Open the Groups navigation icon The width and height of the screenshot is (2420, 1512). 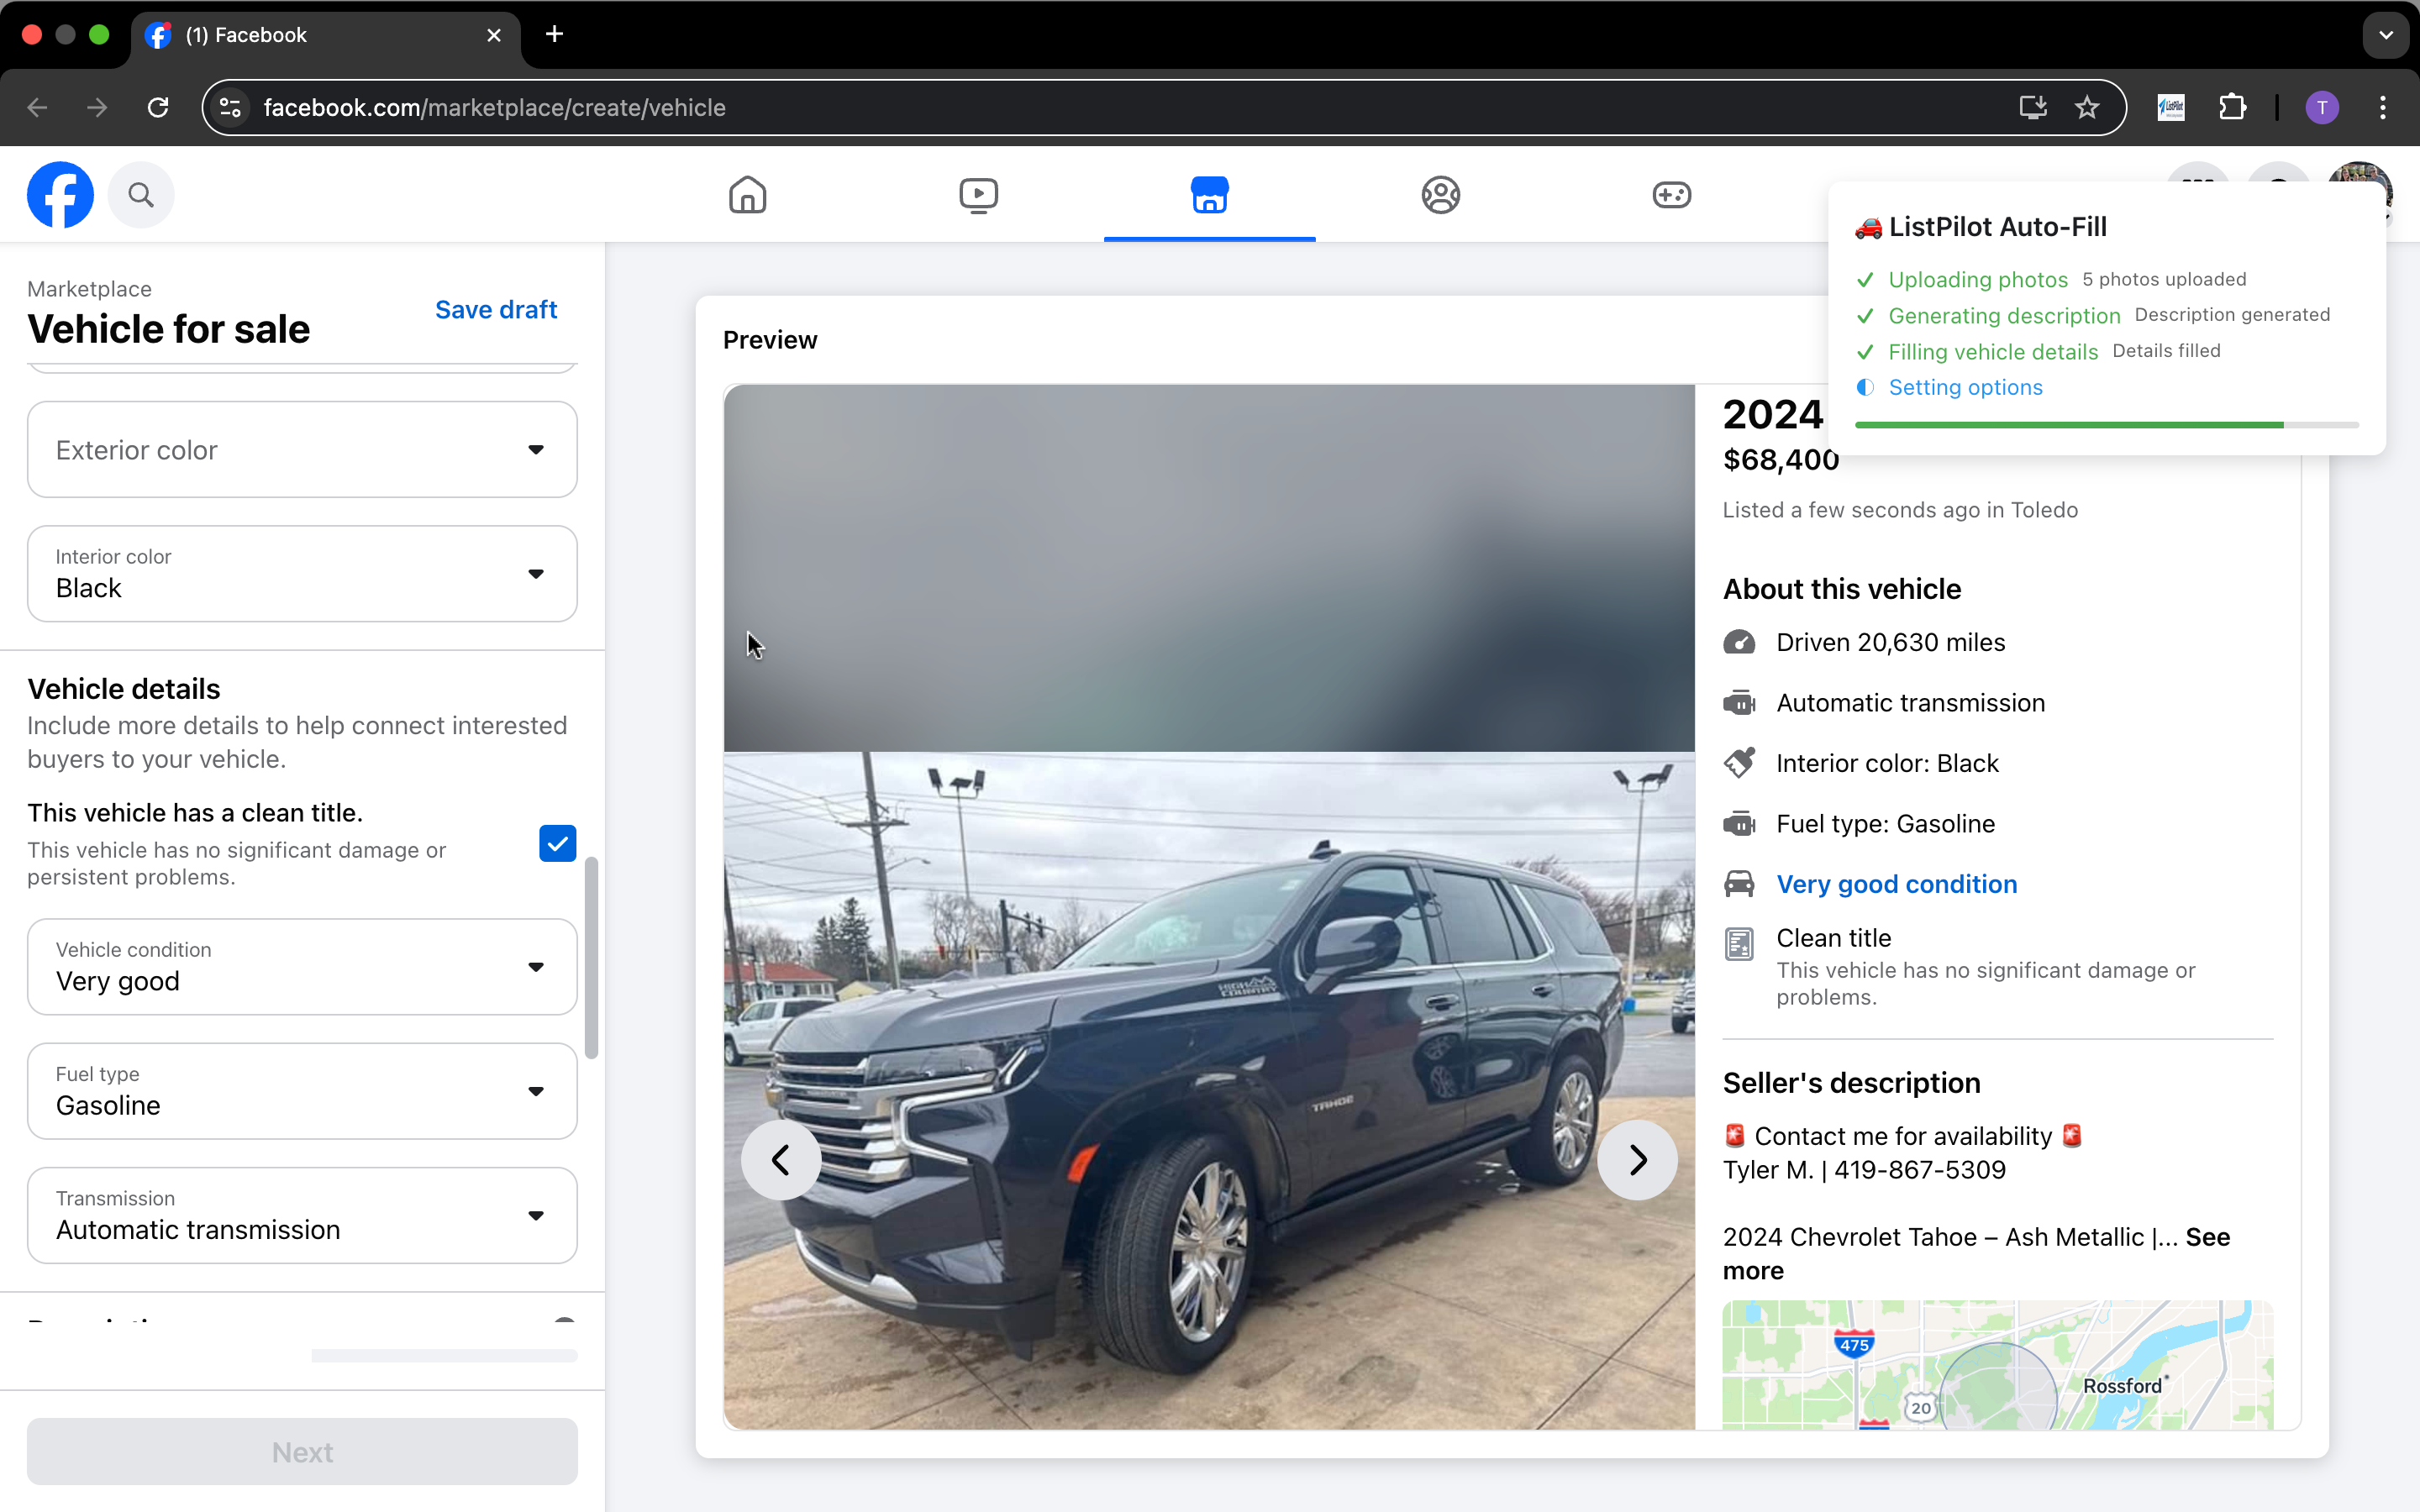[x=1439, y=194]
